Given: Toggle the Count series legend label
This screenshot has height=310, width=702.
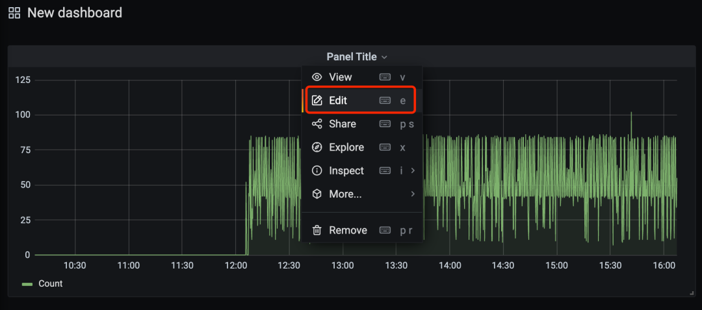Looking at the screenshot, I should (x=51, y=283).
